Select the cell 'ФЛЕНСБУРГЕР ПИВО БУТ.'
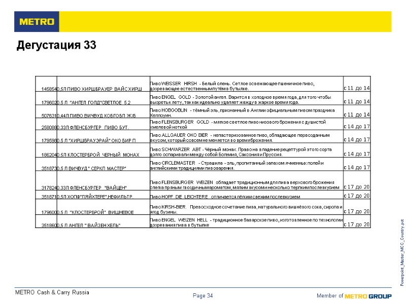Viewport: 406px width, 304px height. tap(104, 124)
